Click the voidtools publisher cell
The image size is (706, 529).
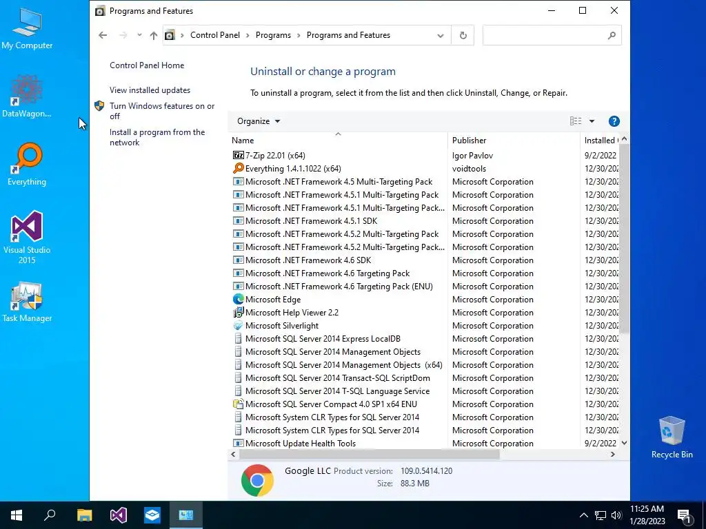[x=469, y=168]
